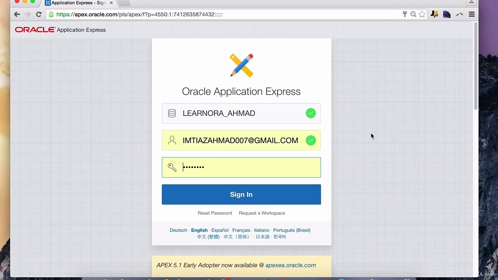
Task: Focus the LEARNORA_AHMAD workspace field
Action: (x=241, y=113)
